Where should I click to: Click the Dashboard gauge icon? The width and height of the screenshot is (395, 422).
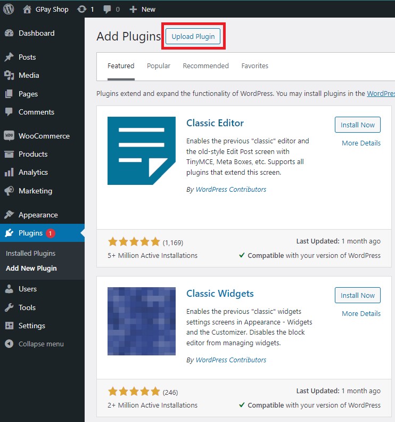tap(9, 33)
